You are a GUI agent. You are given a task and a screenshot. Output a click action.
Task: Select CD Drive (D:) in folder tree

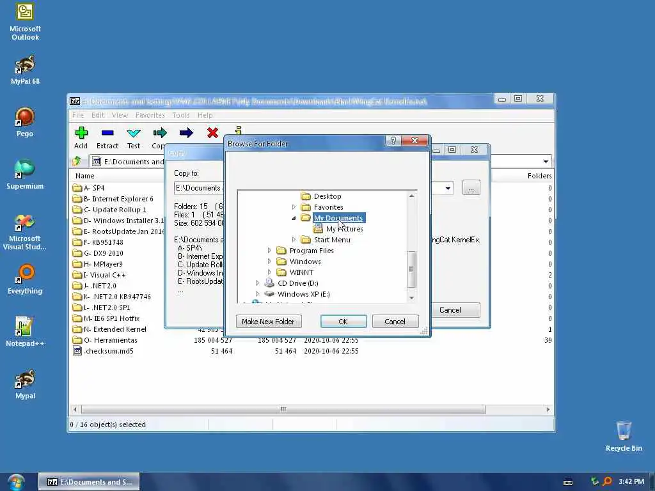pos(297,283)
